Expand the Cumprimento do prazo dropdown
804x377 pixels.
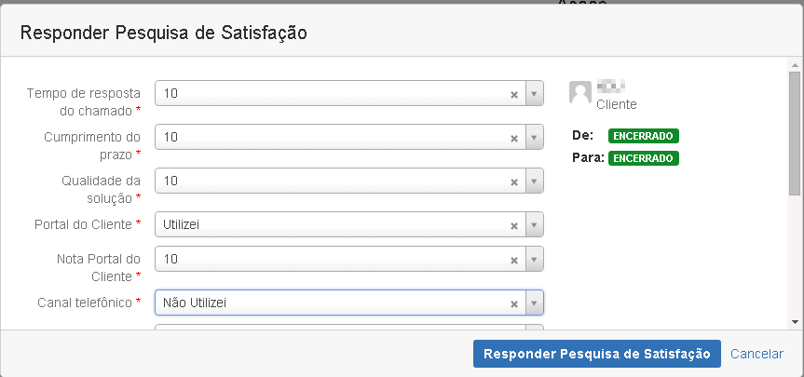click(x=534, y=138)
